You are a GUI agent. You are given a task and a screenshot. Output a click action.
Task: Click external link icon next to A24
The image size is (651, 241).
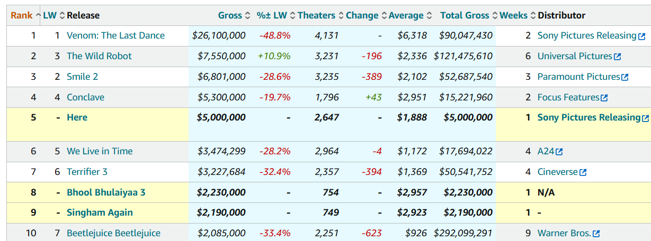(x=559, y=152)
